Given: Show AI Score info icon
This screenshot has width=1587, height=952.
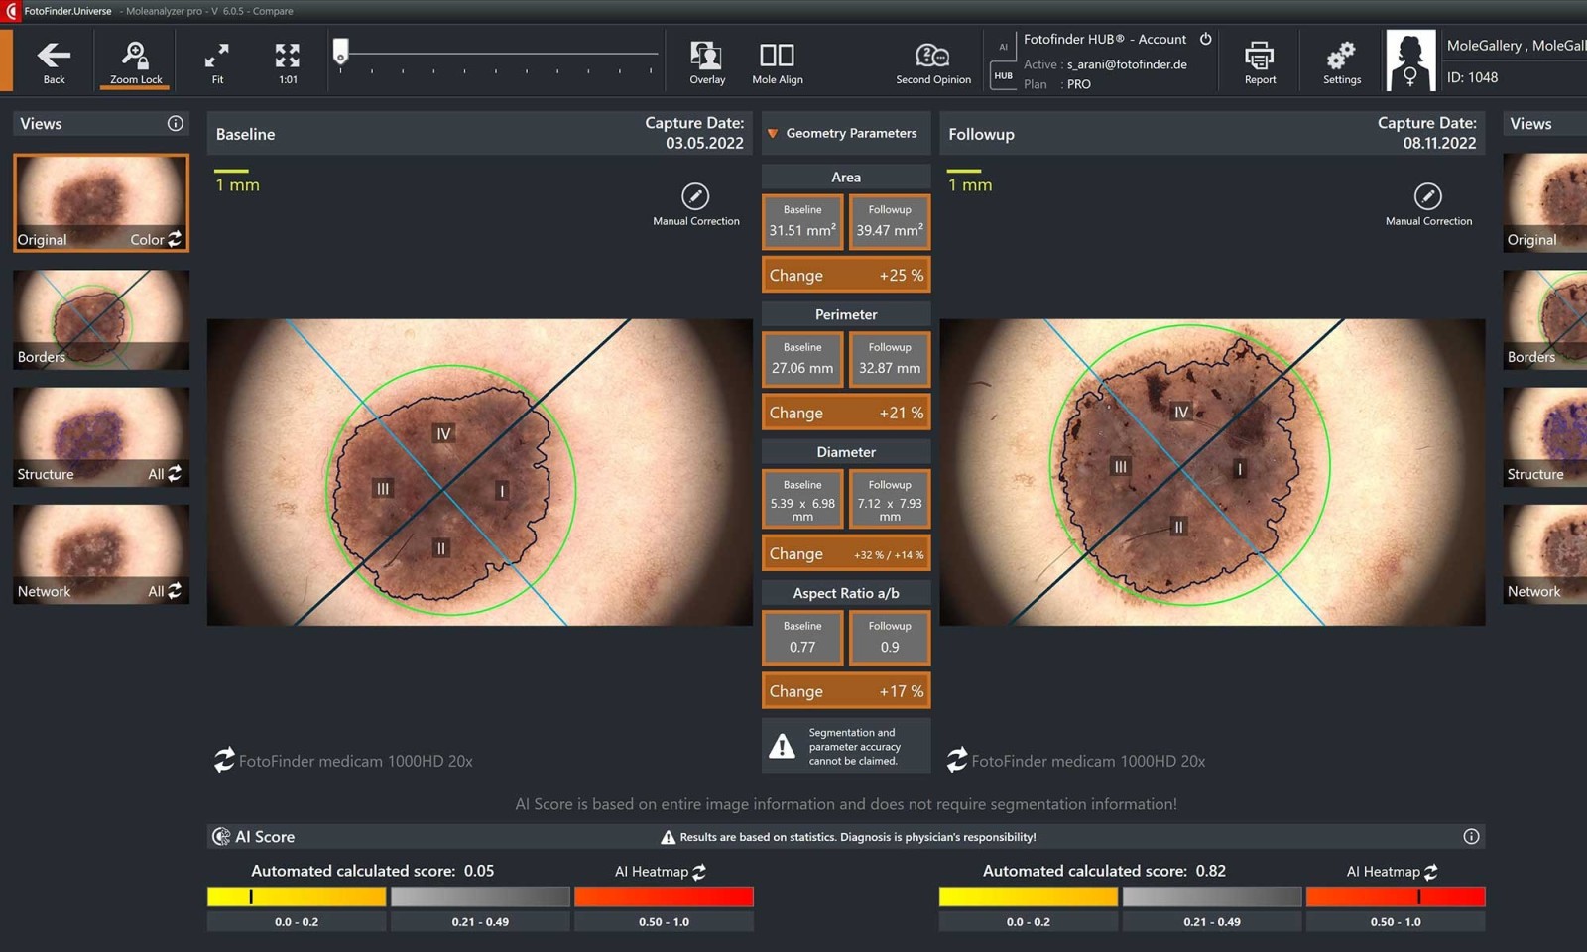Looking at the screenshot, I should [1471, 837].
